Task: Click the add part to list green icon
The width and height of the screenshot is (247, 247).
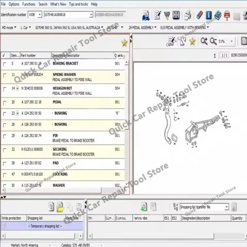Action: click(144, 207)
